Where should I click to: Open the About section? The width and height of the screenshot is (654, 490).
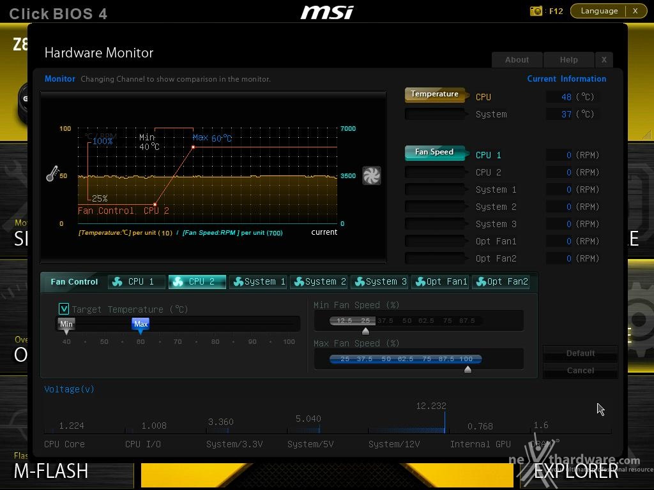(517, 59)
